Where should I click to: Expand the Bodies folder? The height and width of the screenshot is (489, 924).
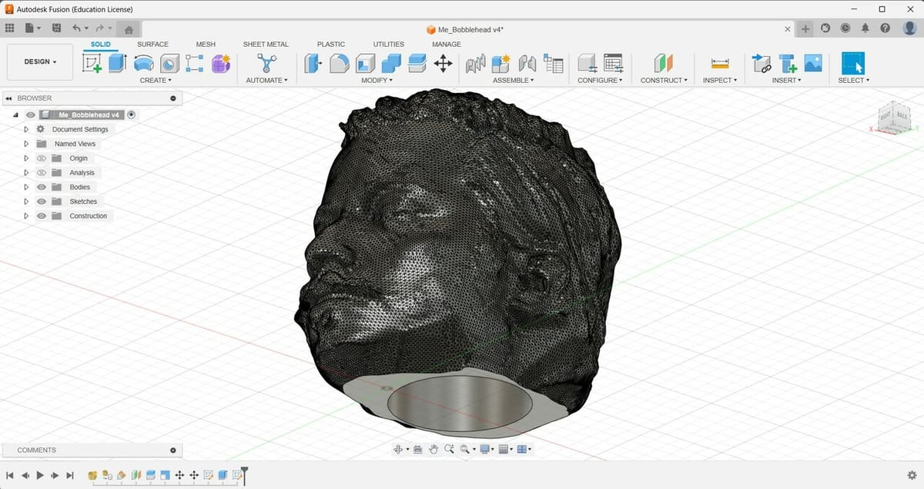pos(26,187)
